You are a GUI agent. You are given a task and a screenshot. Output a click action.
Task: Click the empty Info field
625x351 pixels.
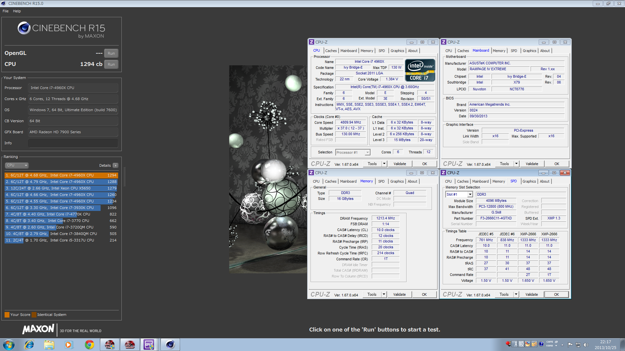[73, 143]
